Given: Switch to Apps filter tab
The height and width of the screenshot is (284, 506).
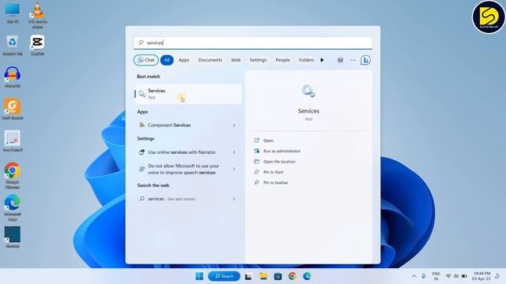Looking at the screenshot, I should [184, 60].
